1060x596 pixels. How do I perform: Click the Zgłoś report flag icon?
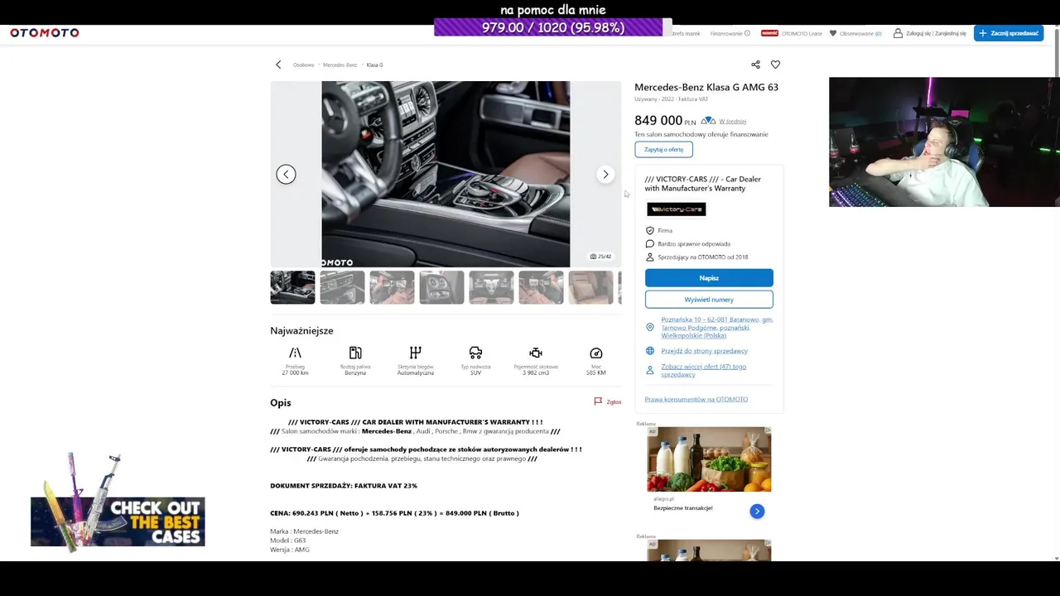598,401
